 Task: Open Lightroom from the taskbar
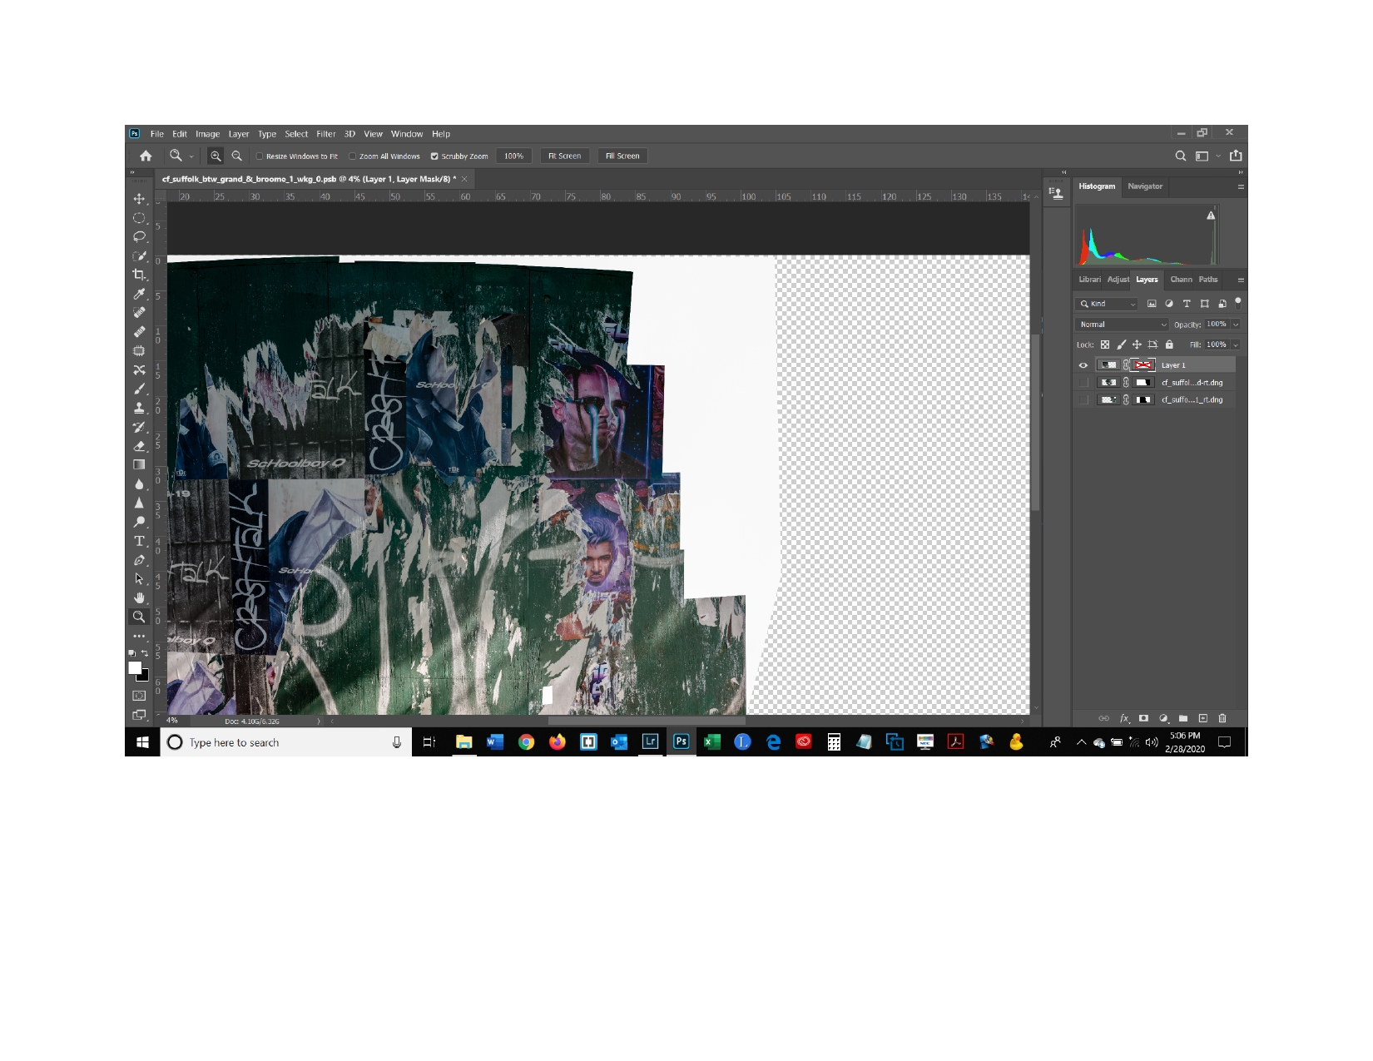pyautogui.click(x=652, y=742)
